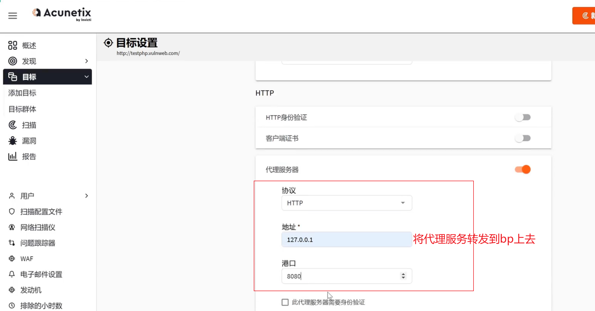Viewport: 595px width, 311px height.
Task: Open the 概述 overview dashboard icon
Action: pyautogui.click(x=12, y=45)
